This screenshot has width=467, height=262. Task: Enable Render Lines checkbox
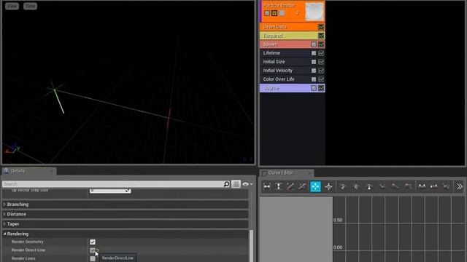click(x=93, y=259)
